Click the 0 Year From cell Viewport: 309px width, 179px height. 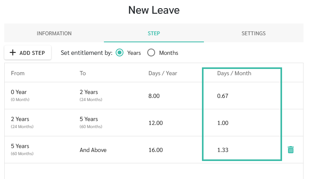[x=20, y=96]
